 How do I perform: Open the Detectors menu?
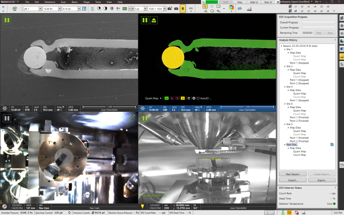[50, 2]
